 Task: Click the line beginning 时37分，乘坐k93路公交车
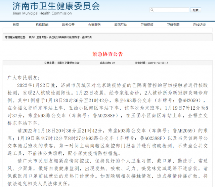tap(107, 115)
